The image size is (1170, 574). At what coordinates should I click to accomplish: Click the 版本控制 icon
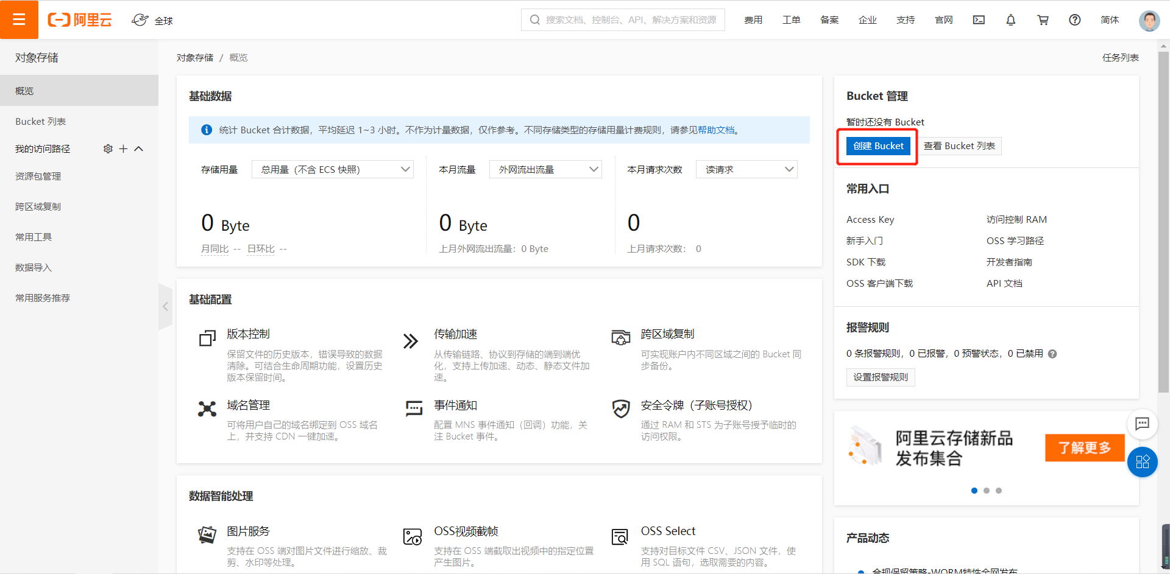pos(207,338)
